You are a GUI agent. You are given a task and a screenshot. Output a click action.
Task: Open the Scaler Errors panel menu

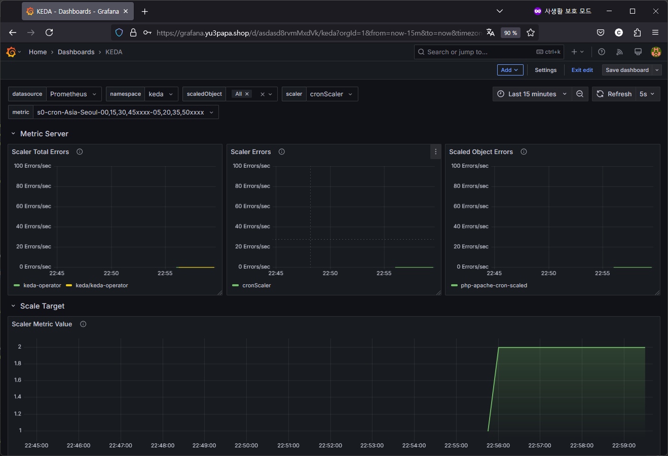pos(435,151)
